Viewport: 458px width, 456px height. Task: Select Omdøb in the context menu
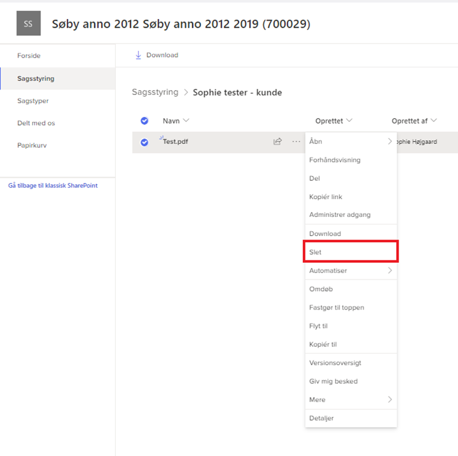coord(321,289)
